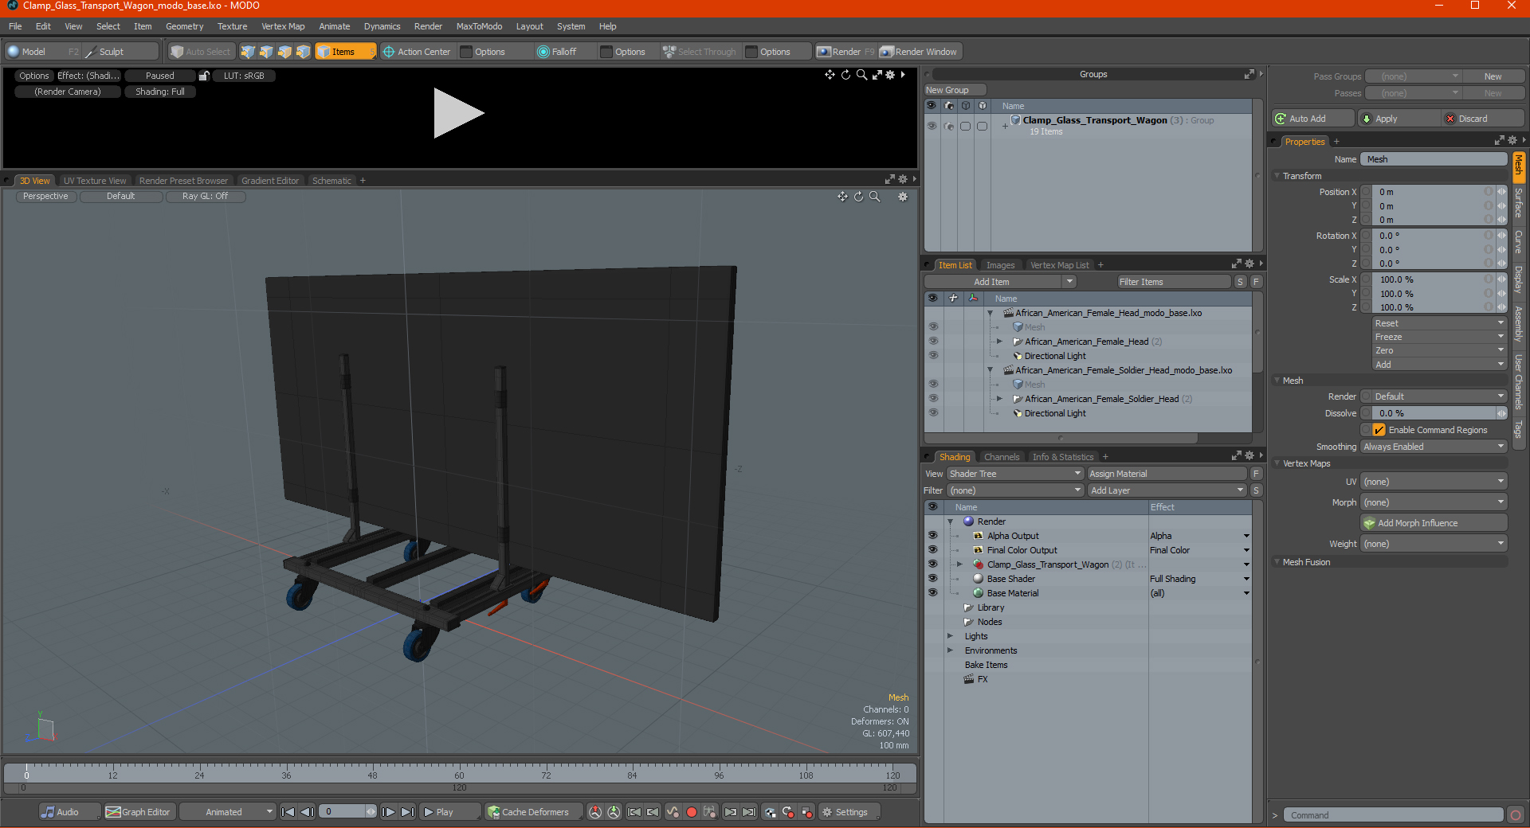Step to next frame

point(388,812)
